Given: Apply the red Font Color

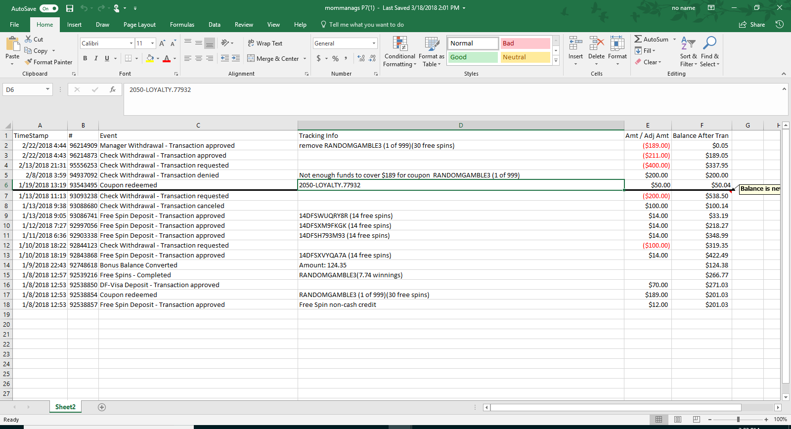Looking at the screenshot, I should 167,58.
